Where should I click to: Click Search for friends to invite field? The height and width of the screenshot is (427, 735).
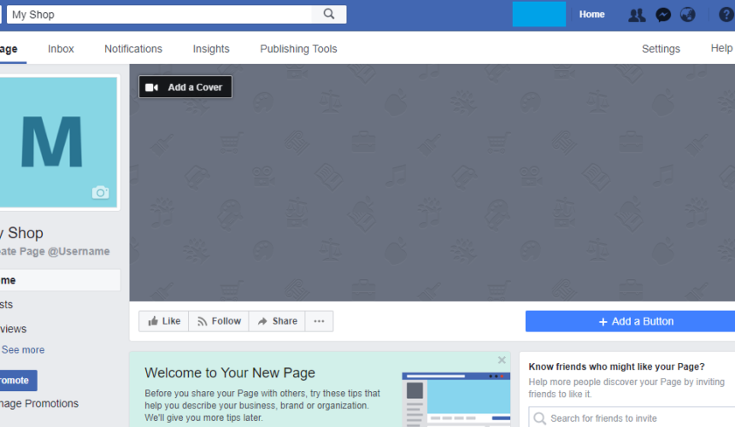(x=632, y=418)
